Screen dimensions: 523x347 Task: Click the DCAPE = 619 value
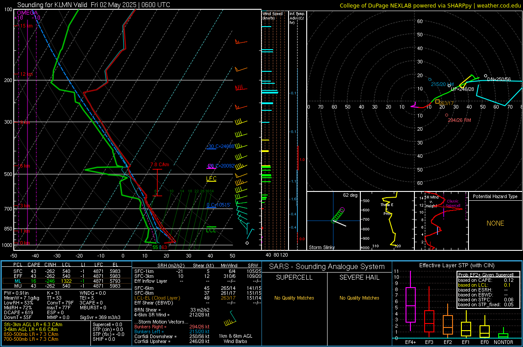click(x=18, y=312)
